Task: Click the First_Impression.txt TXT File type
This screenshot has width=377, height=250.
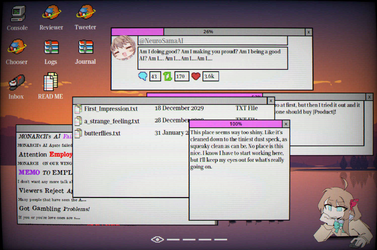Action: click(247, 108)
